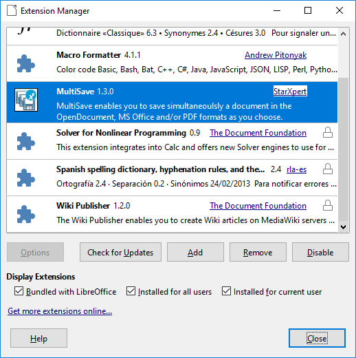Click the Solver for Nonlinear Programming puzzle icon
This screenshot has width=356, height=358.
[26, 141]
